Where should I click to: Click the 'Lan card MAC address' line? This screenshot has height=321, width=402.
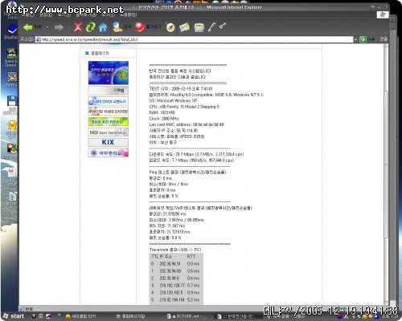coord(187,124)
